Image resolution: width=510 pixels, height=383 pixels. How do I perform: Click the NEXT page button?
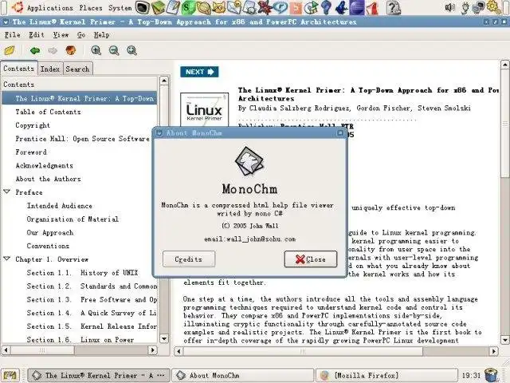coord(199,72)
